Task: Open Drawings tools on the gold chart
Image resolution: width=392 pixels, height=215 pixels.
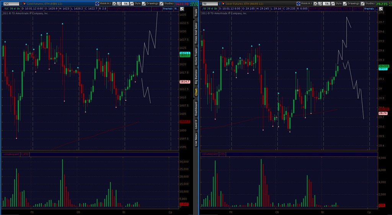Action: pos(150,3)
